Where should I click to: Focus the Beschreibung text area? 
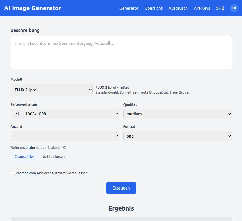pos(121,52)
